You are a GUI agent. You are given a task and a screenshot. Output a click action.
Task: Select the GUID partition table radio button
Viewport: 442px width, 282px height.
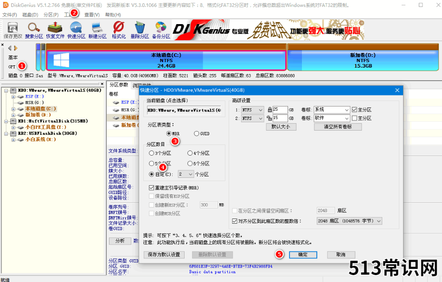coord(197,133)
